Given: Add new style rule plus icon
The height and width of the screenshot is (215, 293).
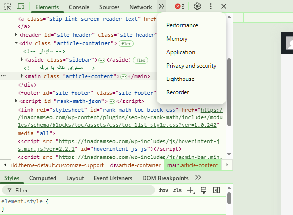Looking at the screenshot, I should point(191,190).
